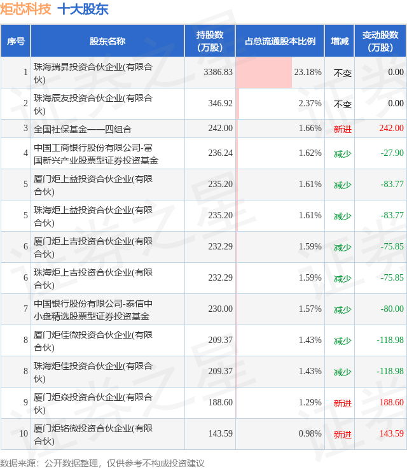Click shareholder 珠海瑞昇投资合伙企业(有限合伙)

[x=93, y=73]
